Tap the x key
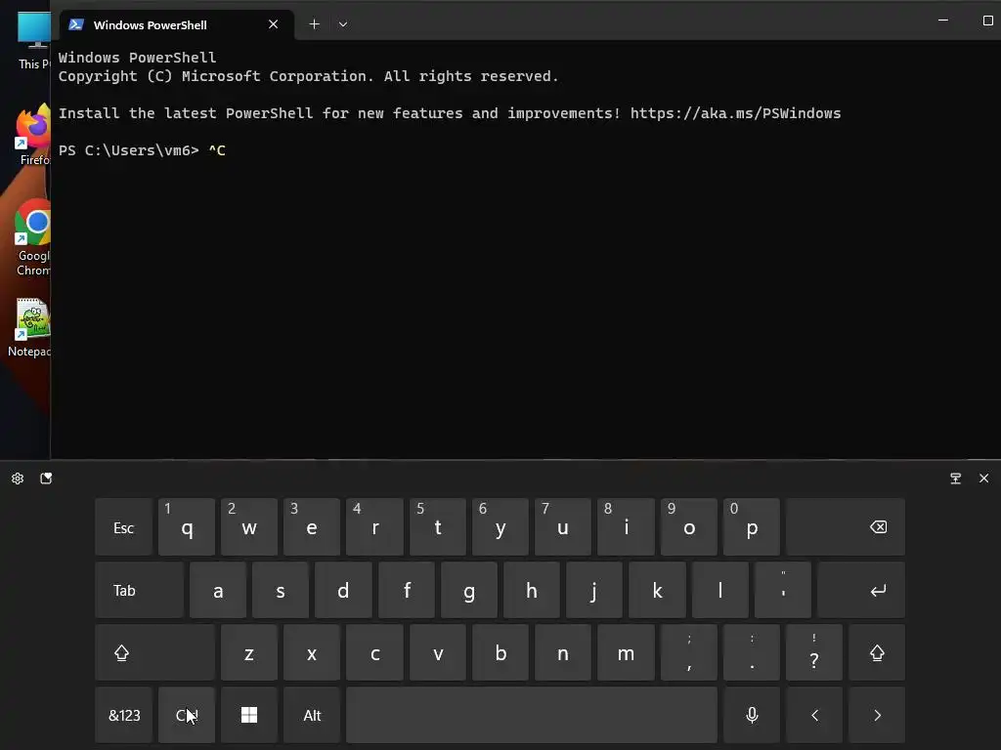Screen dimensions: 1001x750 click(312, 652)
